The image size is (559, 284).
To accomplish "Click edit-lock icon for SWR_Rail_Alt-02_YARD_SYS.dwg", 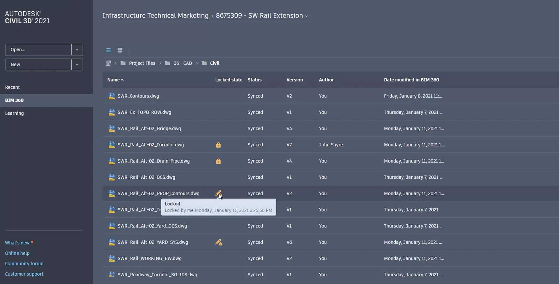I will pos(218,242).
